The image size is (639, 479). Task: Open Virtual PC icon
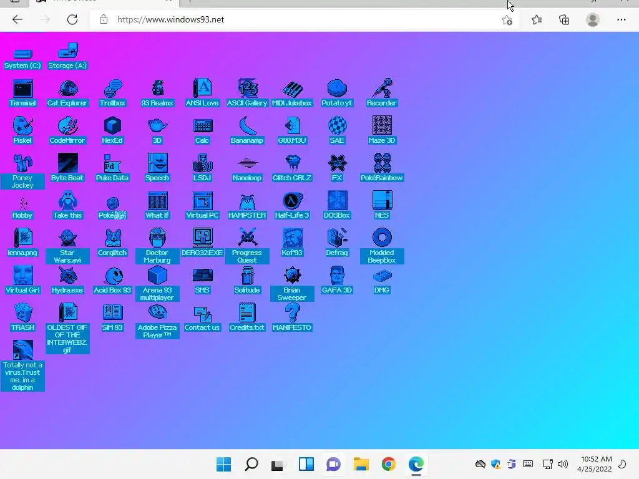[202, 206]
